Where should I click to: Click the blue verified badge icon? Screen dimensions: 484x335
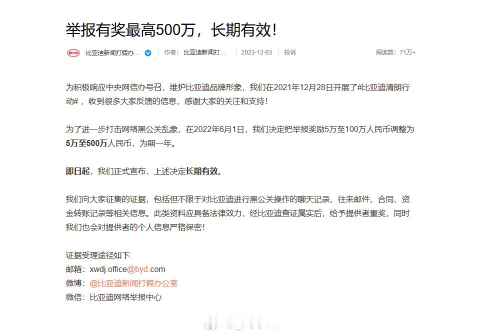click(x=148, y=53)
